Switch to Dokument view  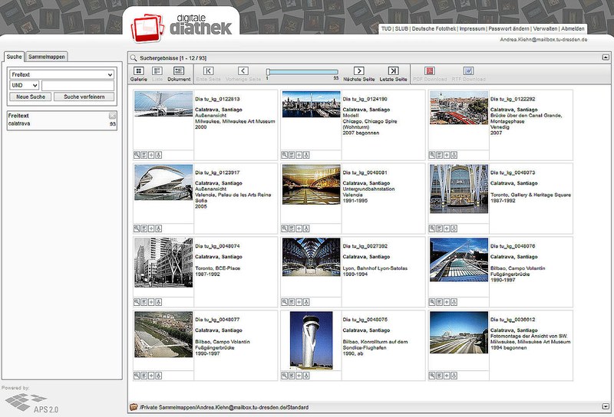click(179, 71)
